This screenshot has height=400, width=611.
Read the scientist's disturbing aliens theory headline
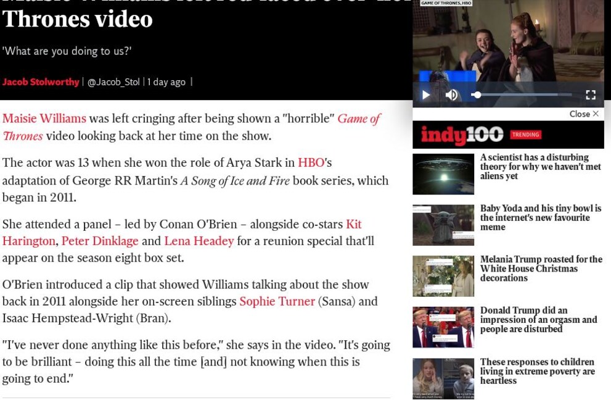click(x=541, y=167)
